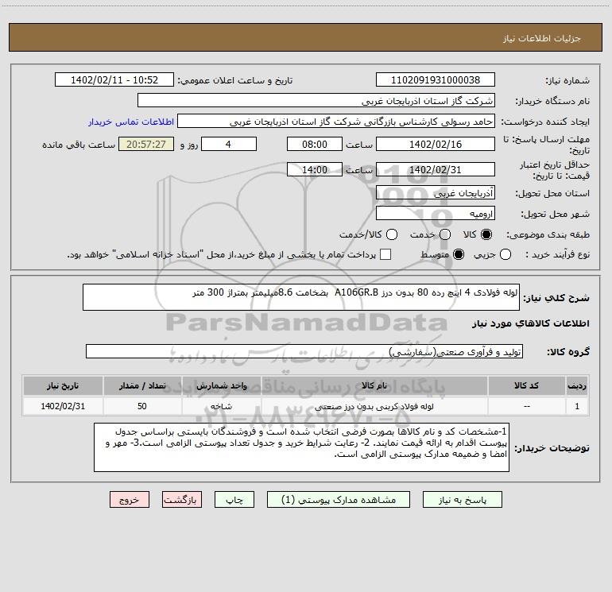Viewport: 612px width, 592px height.
Task: Click the خروج exit button
Action: [130, 500]
